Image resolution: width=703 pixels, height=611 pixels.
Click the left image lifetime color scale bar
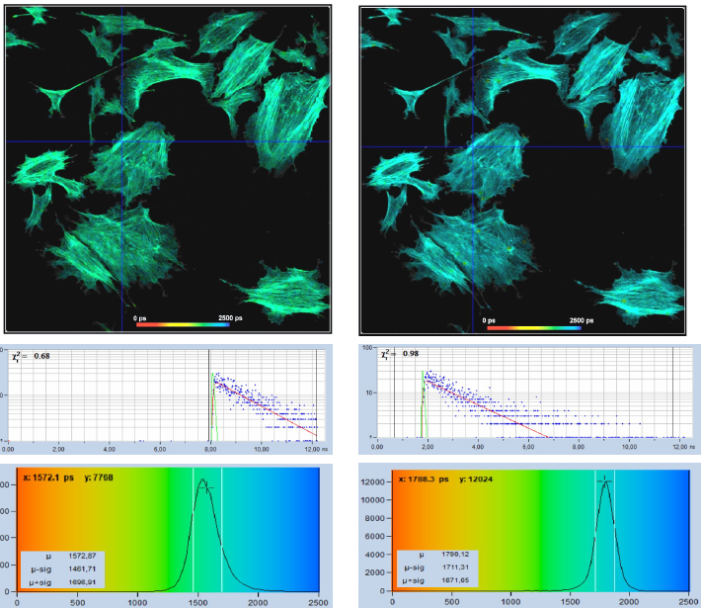pos(183,324)
